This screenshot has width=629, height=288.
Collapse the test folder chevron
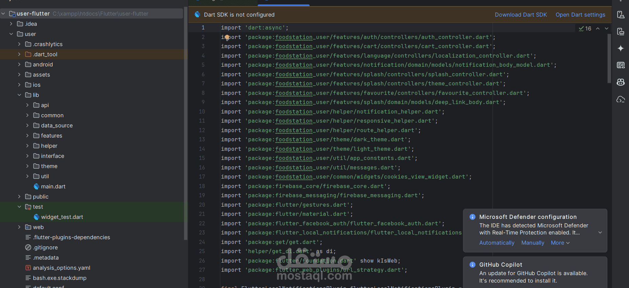click(x=19, y=207)
